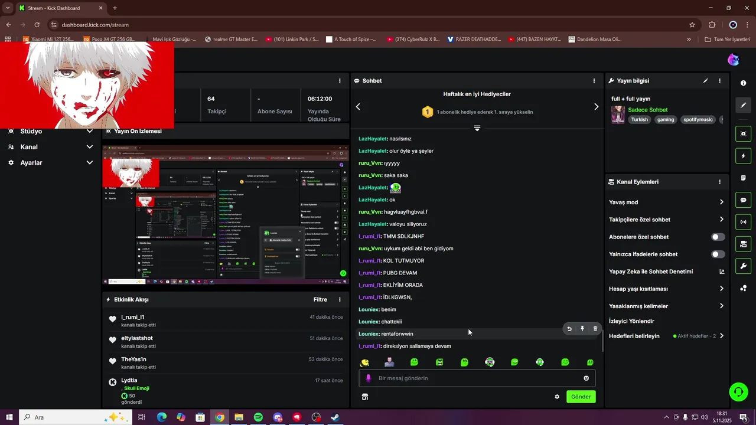Click the gaming tag chip

coord(666,119)
